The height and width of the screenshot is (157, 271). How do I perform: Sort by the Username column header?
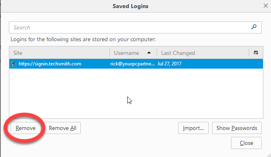point(133,53)
